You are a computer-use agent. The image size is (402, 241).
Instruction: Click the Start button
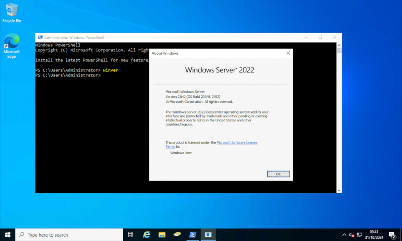coord(7,234)
